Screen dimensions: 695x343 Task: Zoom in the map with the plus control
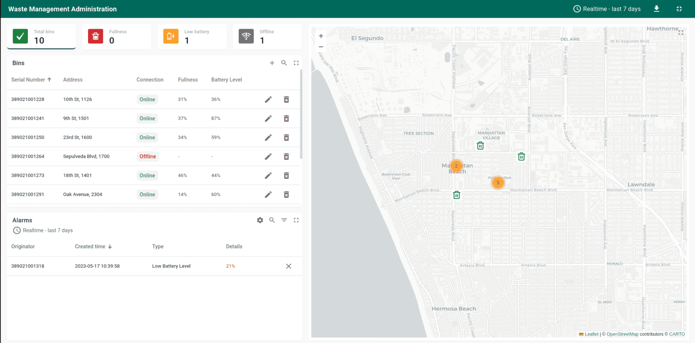pyautogui.click(x=320, y=35)
